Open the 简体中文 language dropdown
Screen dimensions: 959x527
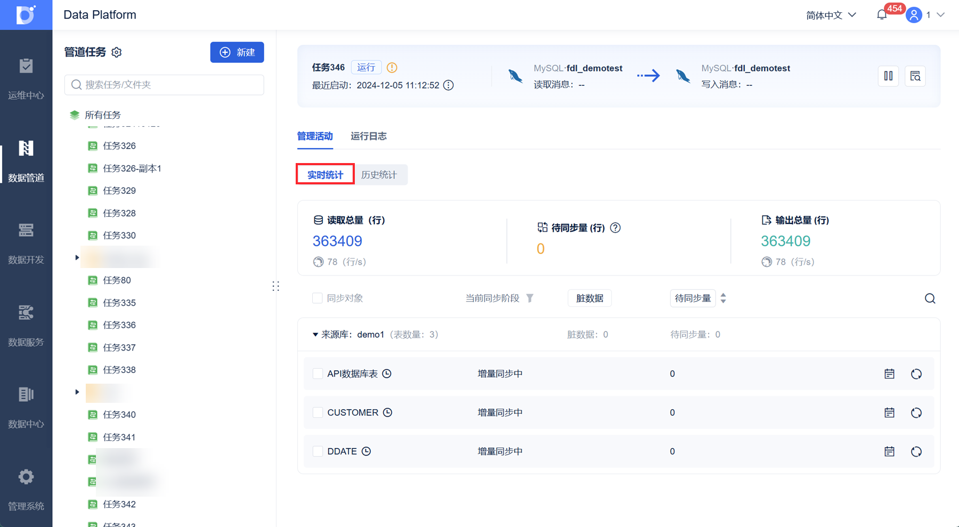point(831,15)
